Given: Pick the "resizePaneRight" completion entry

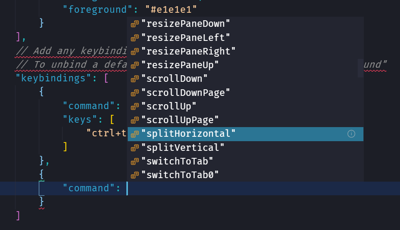Looking at the screenshot, I should click(189, 51).
